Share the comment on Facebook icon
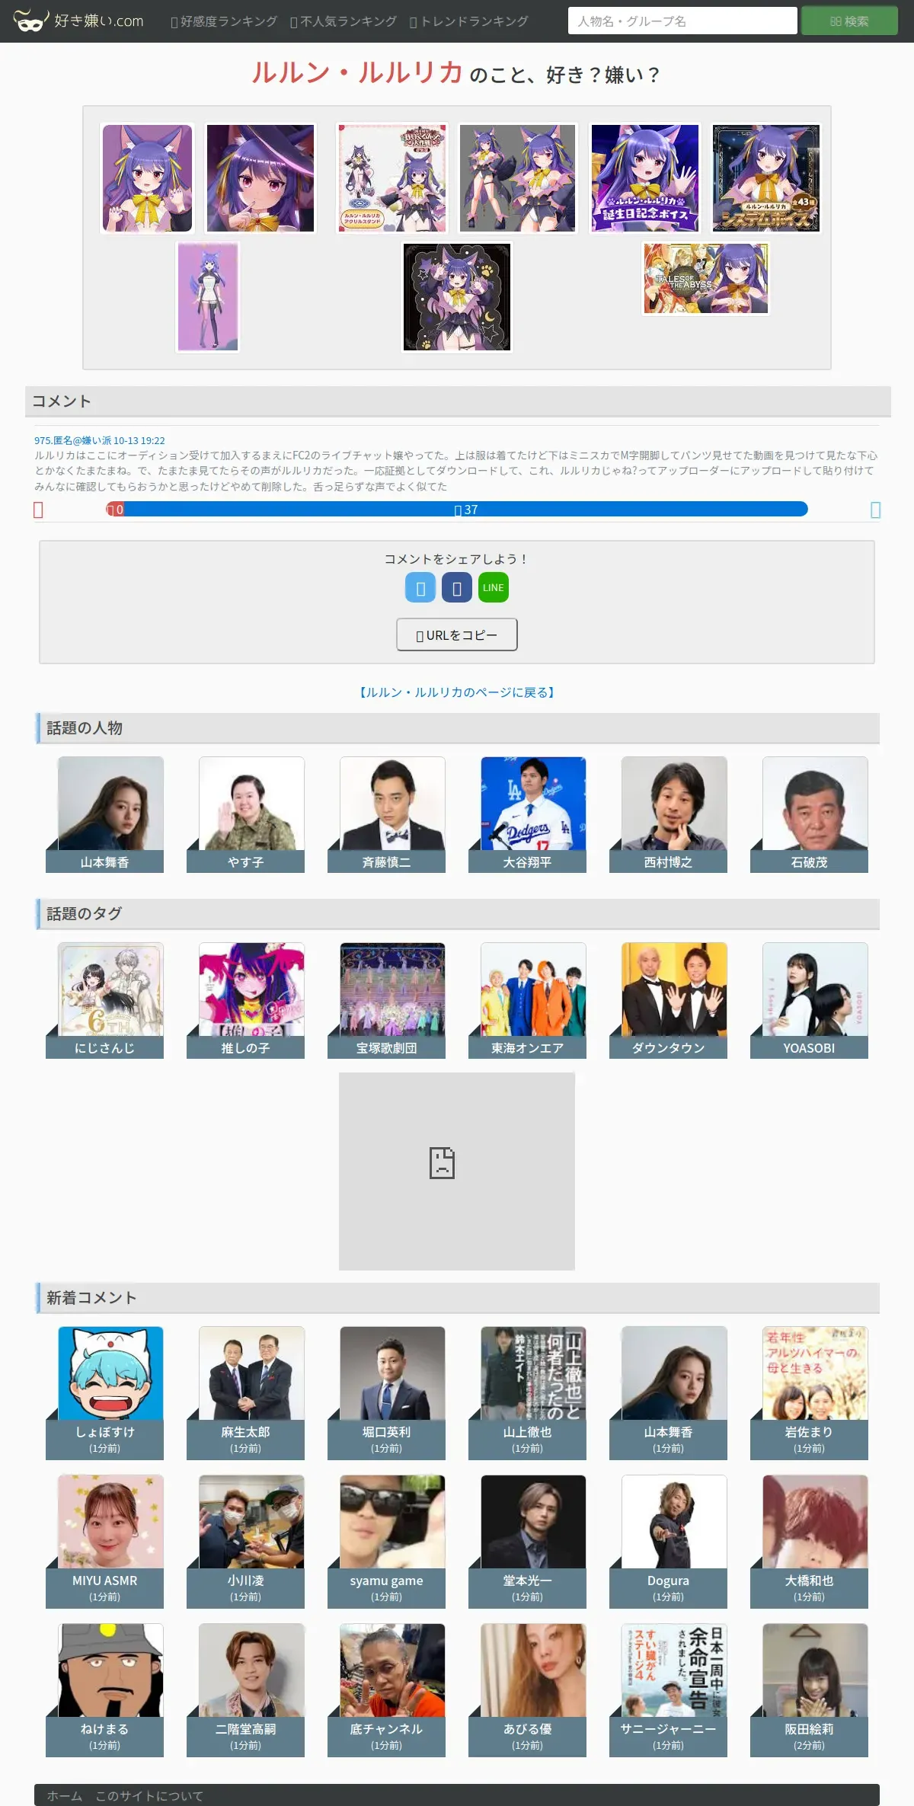Screen dimensions: 914x1806 (457, 587)
